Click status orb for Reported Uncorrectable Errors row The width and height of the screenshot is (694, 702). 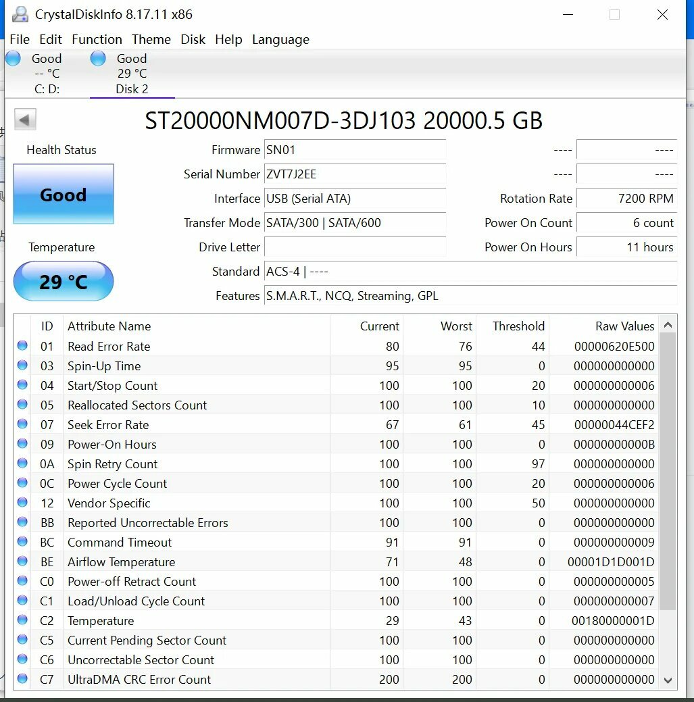[22, 522]
